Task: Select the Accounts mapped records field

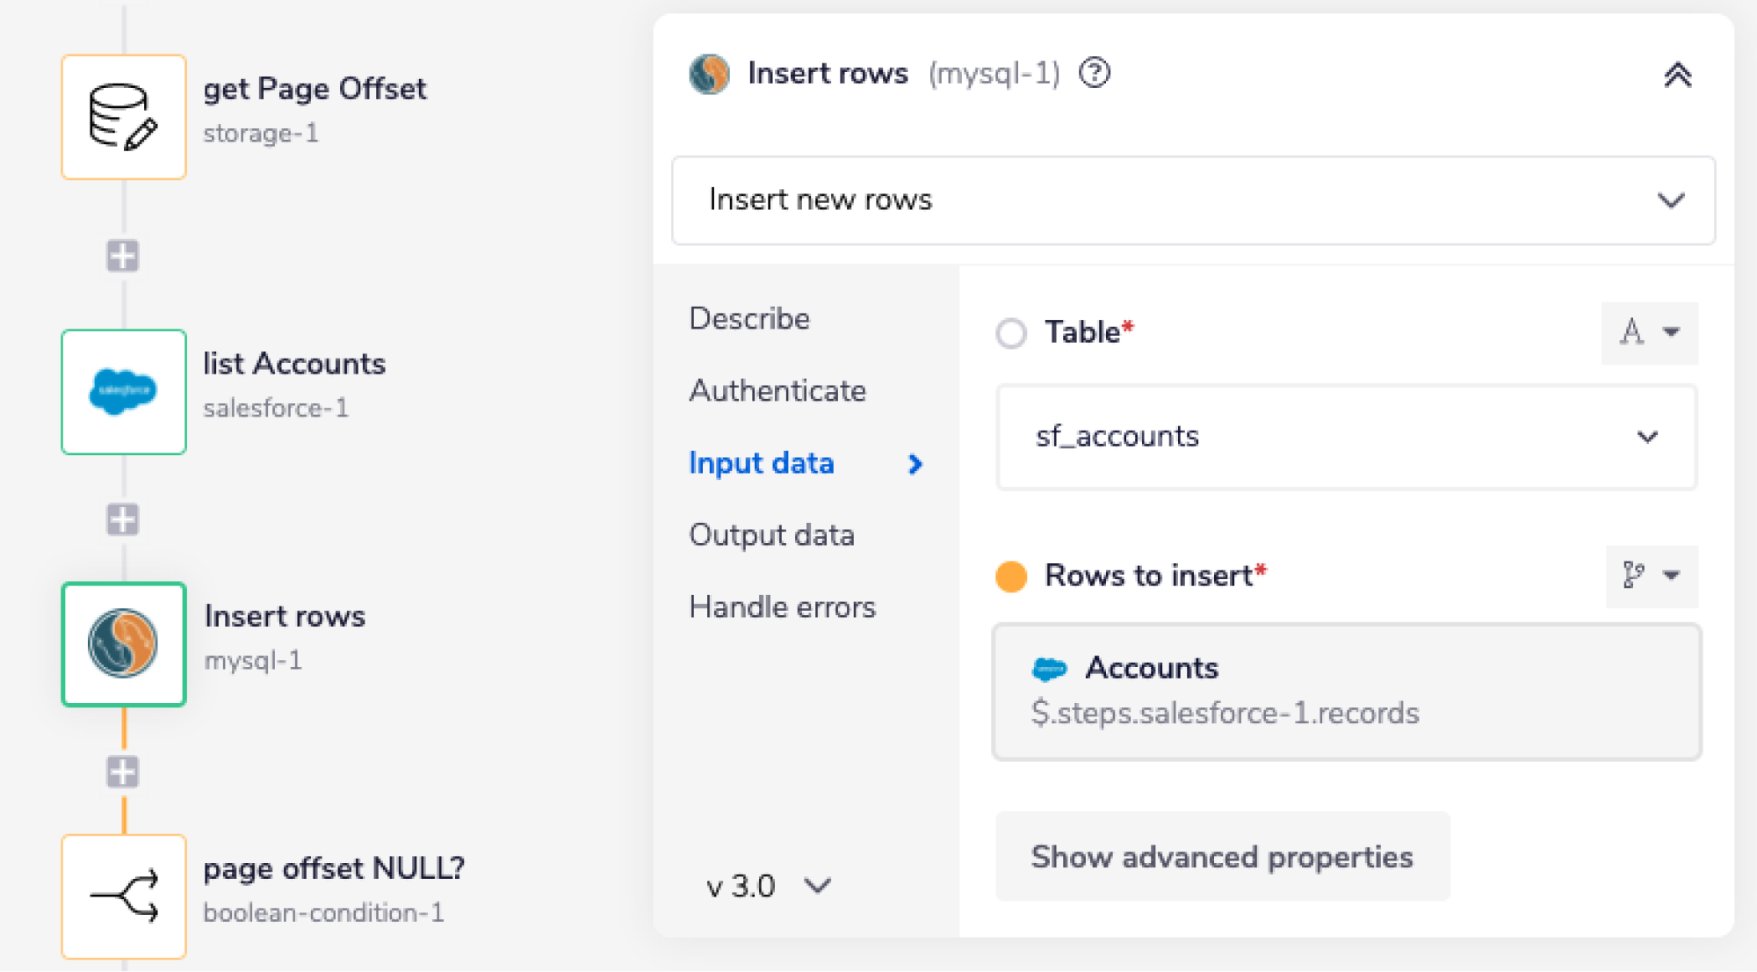Action: 1347,691
